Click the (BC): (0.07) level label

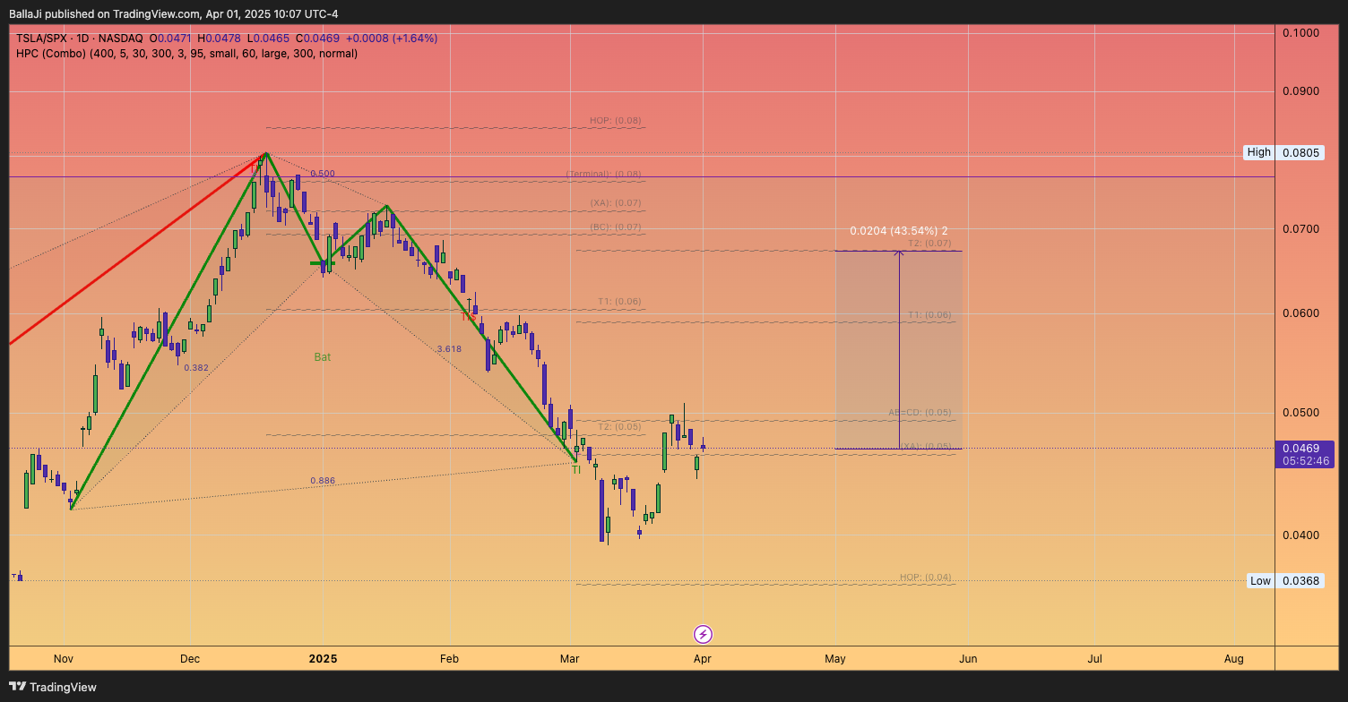[615, 227]
